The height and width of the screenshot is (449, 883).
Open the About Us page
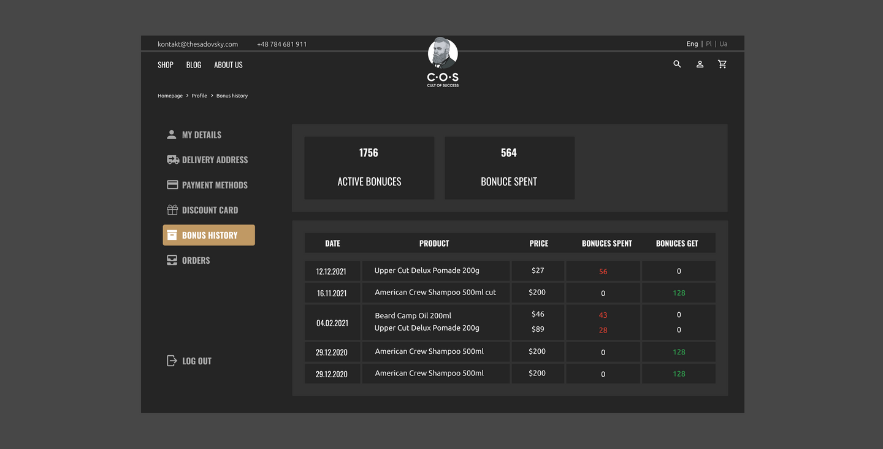(x=228, y=65)
